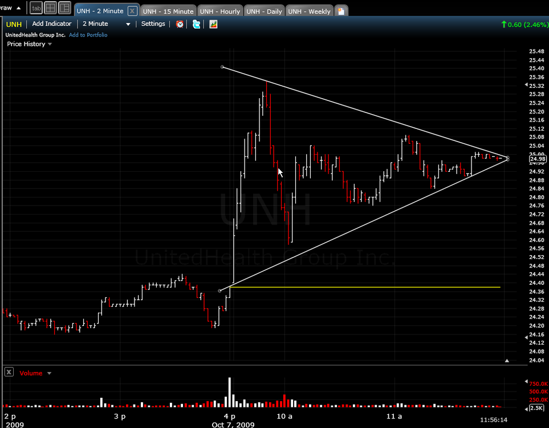Switch to the UNH - Daily tab
The image size is (549, 428).
264,11
